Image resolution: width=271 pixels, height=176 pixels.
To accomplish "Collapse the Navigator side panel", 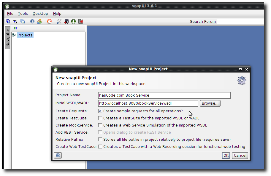I will point(7,39).
